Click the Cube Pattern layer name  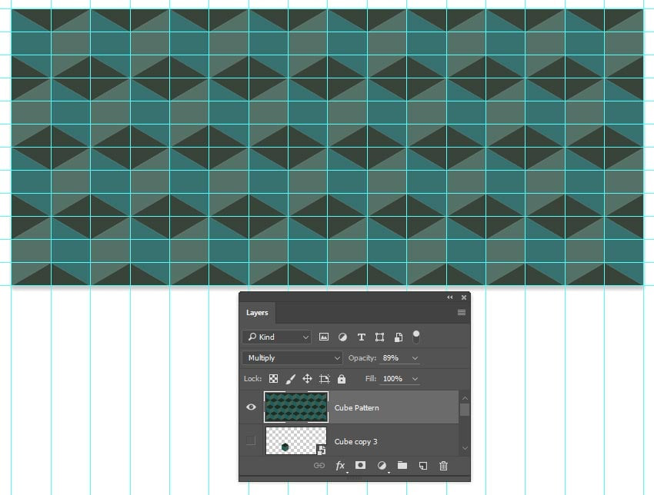tap(356, 407)
